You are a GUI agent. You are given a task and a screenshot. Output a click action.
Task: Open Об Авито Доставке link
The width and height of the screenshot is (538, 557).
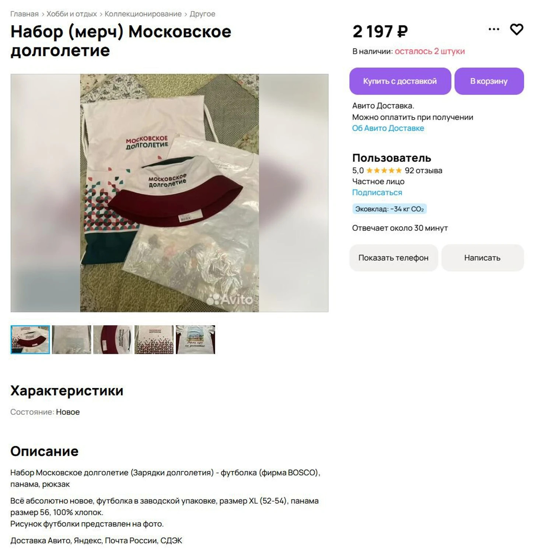[388, 128]
